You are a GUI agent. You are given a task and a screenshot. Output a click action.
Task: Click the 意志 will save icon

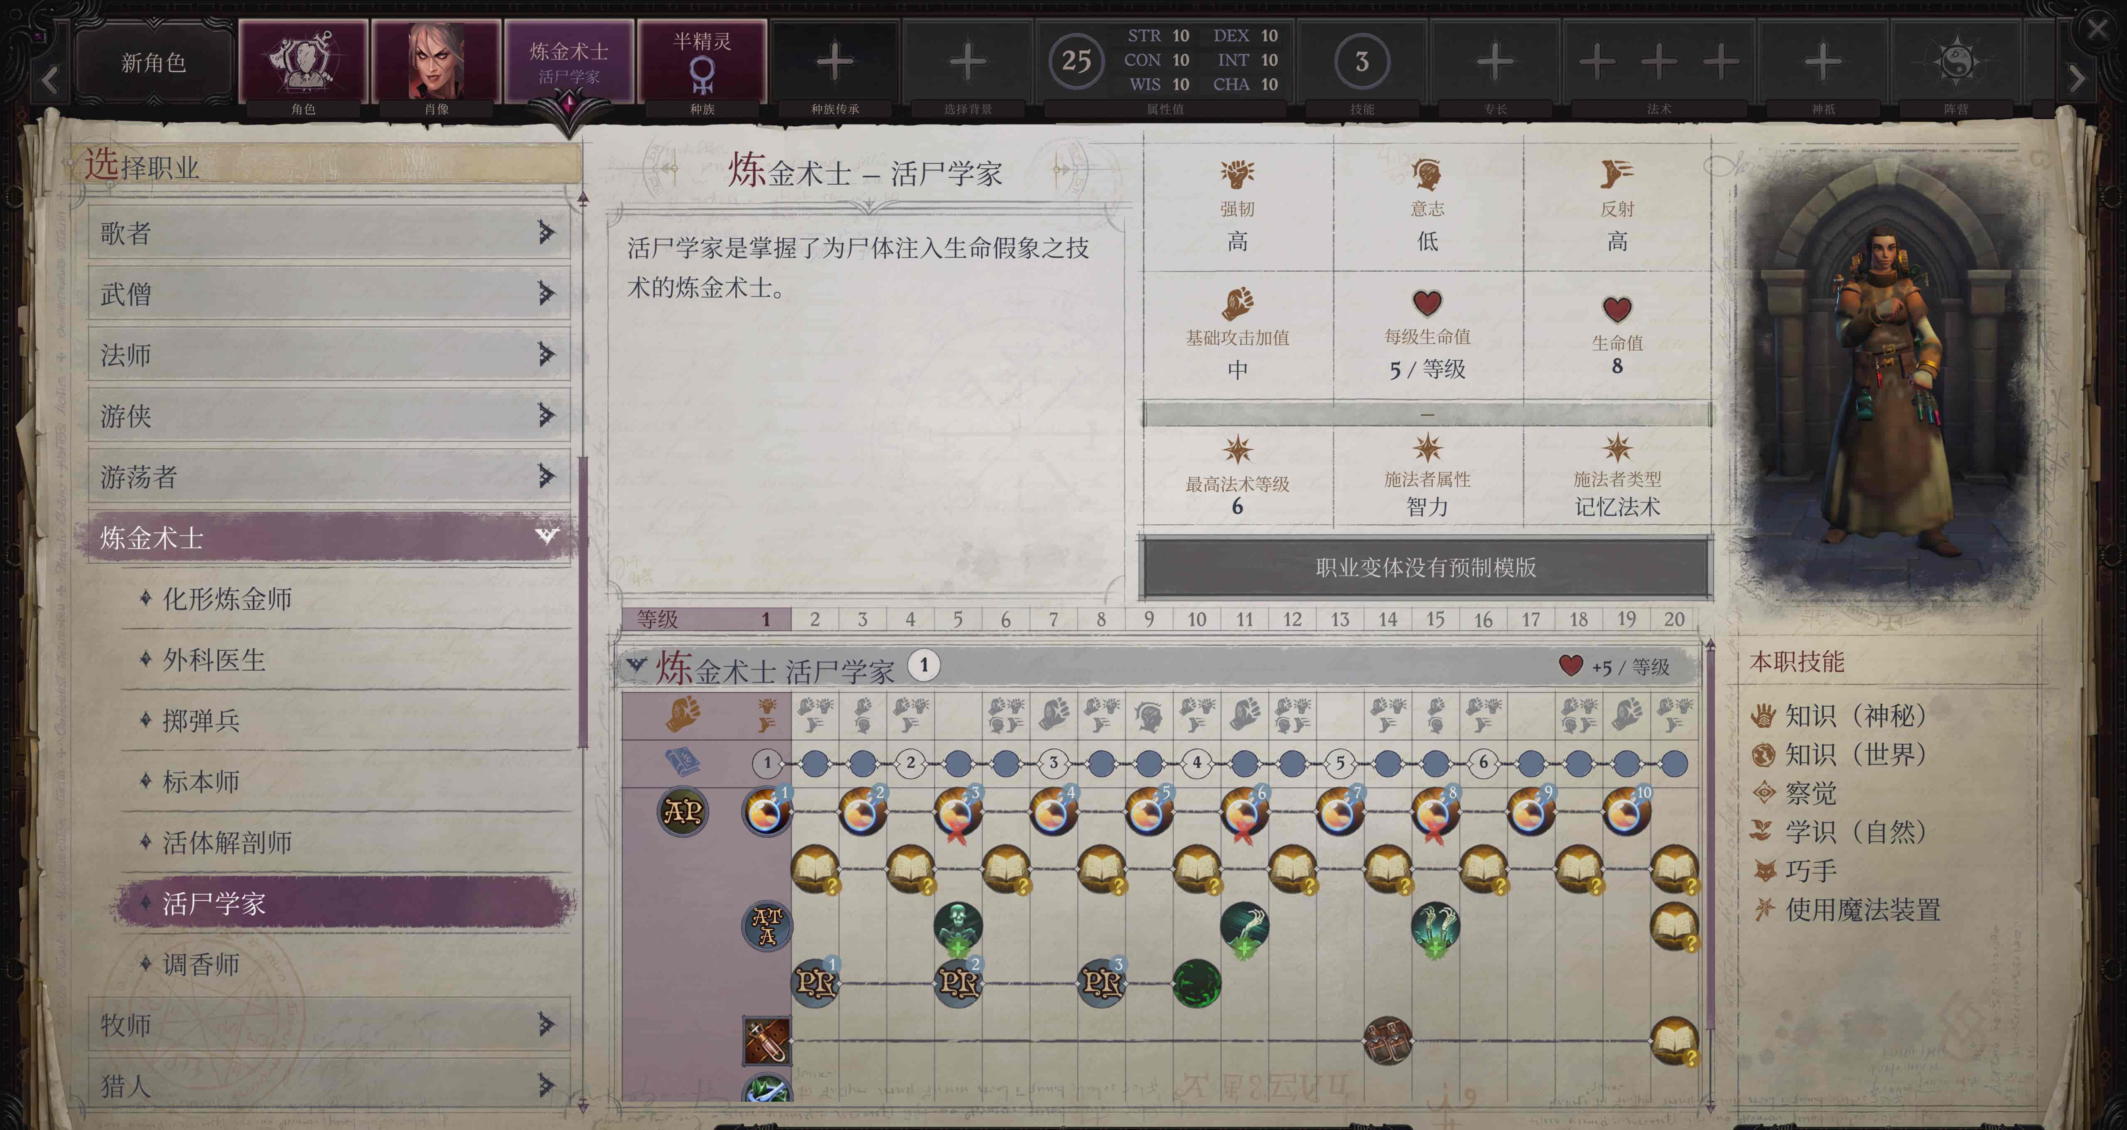pos(1427,174)
